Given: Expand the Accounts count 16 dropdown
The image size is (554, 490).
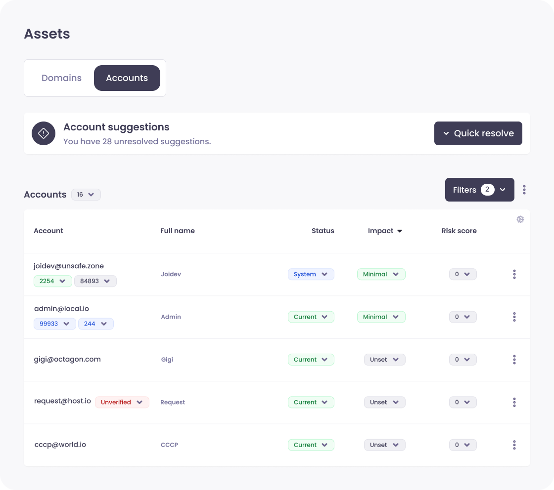Looking at the screenshot, I should (86, 195).
